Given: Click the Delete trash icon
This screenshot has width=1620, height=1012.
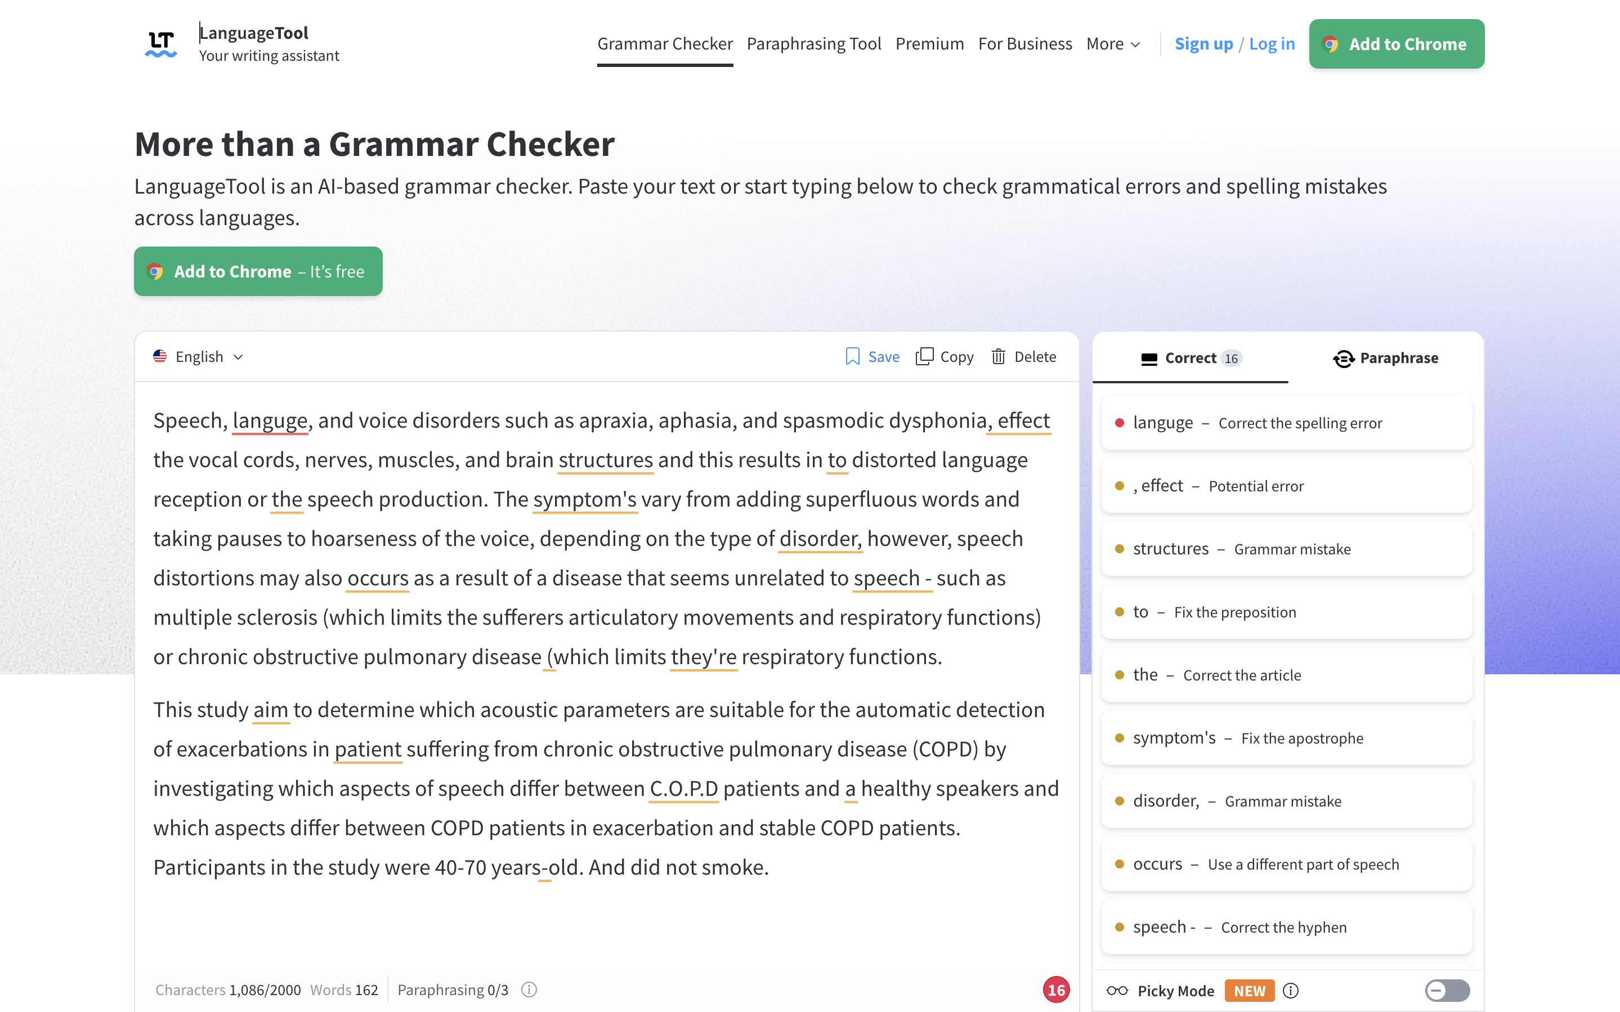Looking at the screenshot, I should point(997,357).
